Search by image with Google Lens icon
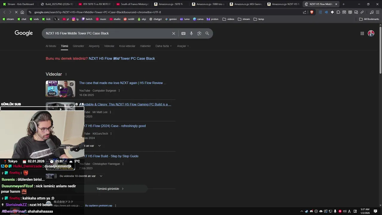 tap(199, 33)
